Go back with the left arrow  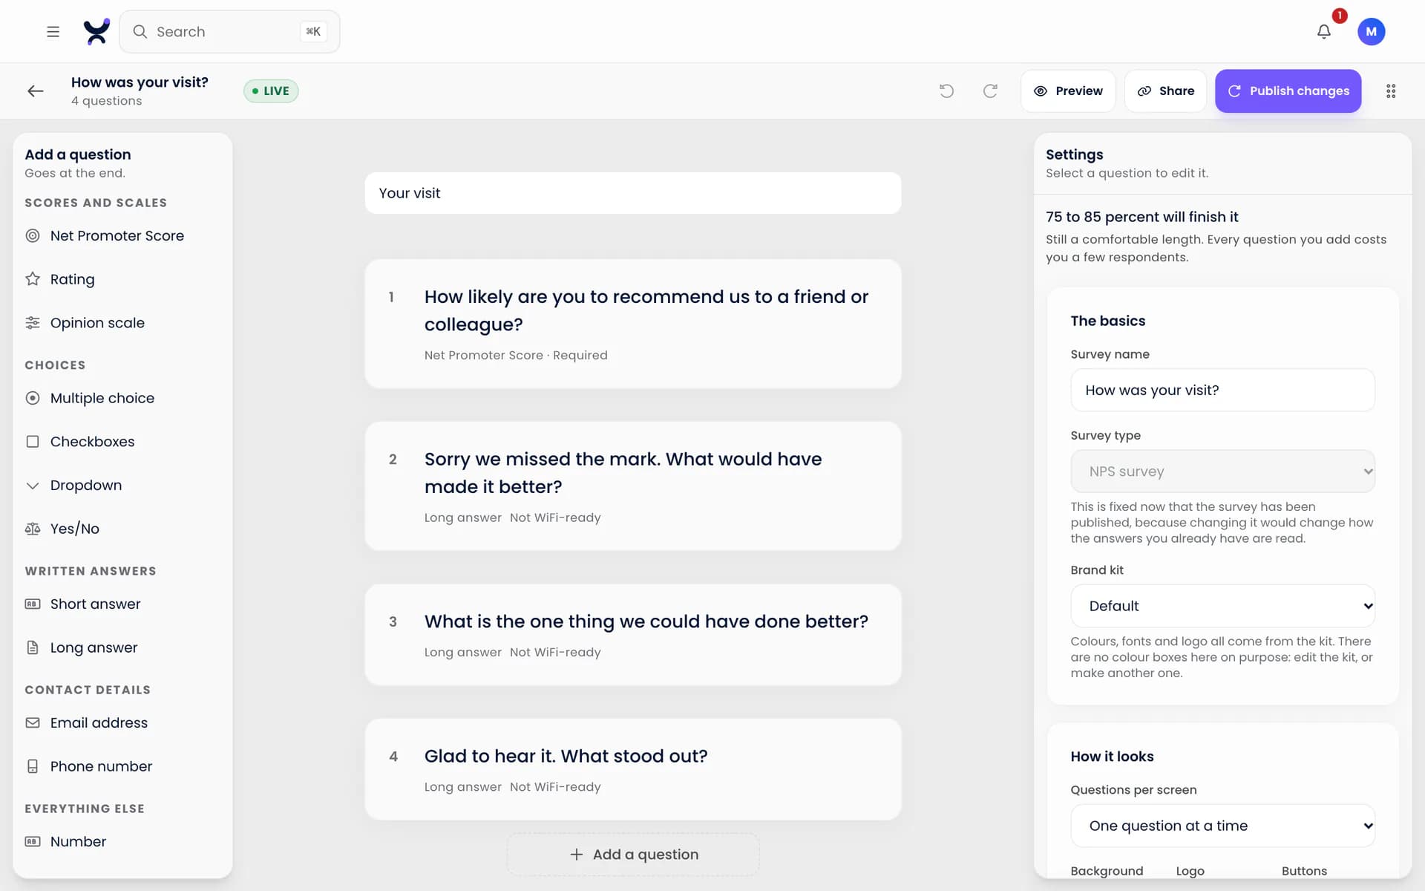tap(36, 91)
